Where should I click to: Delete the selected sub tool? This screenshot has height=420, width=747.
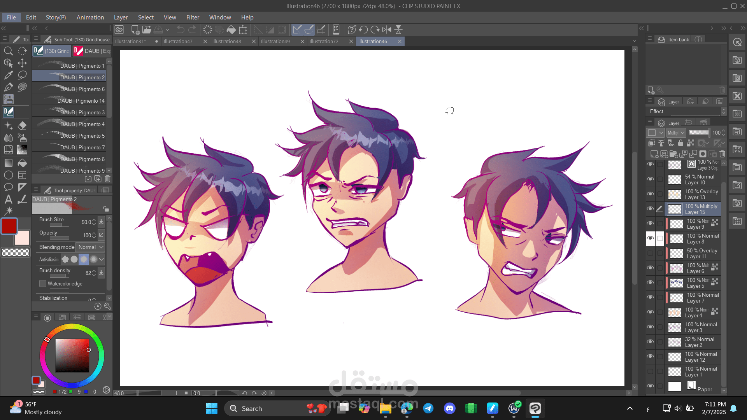tap(108, 179)
